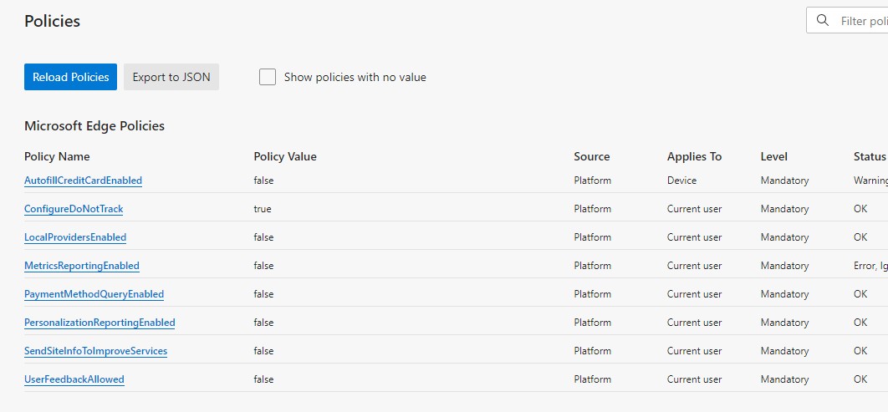Image resolution: width=888 pixels, height=412 pixels.
Task: Click the Policy Value column header
Action: [x=285, y=156]
